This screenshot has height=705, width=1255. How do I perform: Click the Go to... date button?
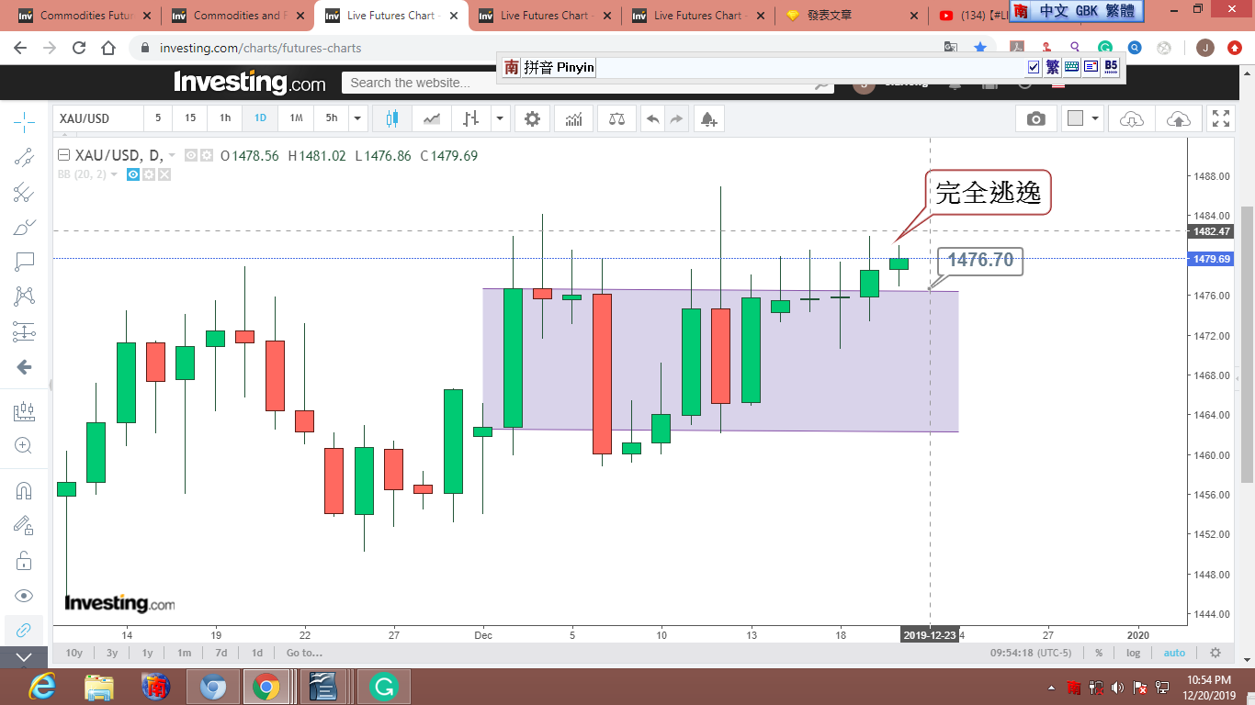[x=304, y=653]
